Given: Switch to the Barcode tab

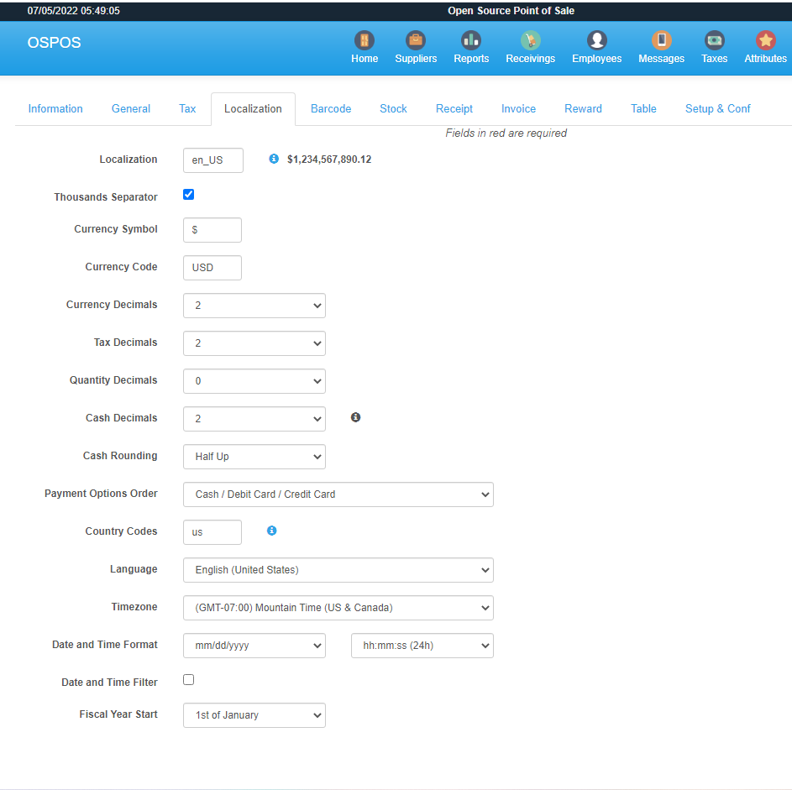Looking at the screenshot, I should pyautogui.click(x=330, y=108).
